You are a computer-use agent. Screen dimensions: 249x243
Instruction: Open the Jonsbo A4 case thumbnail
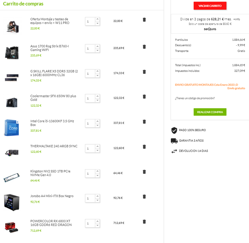pyautogui.click(x=12, y=202)
